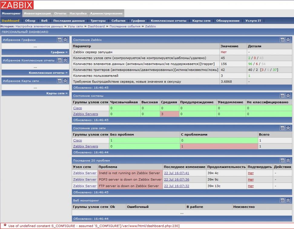Switch to the Администрирование main tab
The width and height of the screenshot is (294, 229).
tap(106, 13)
